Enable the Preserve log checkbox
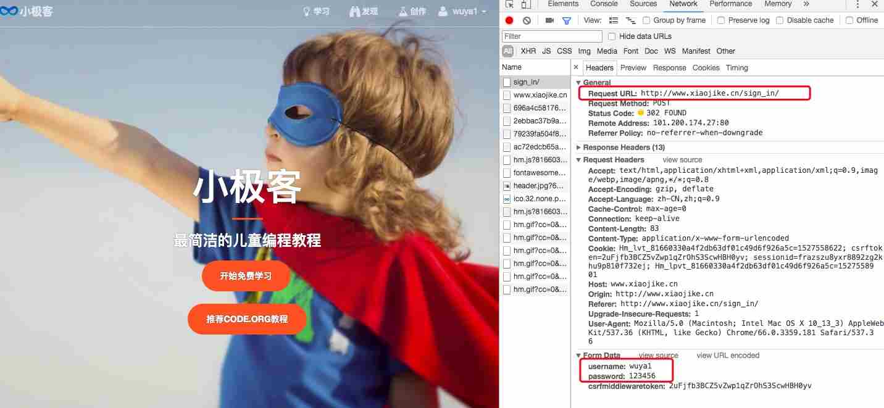 pos(721,20)
